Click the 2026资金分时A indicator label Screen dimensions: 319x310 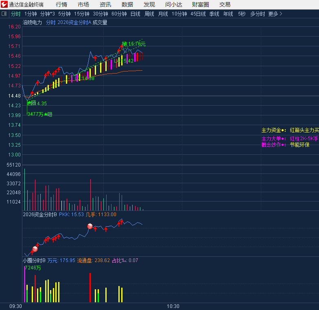74,23
